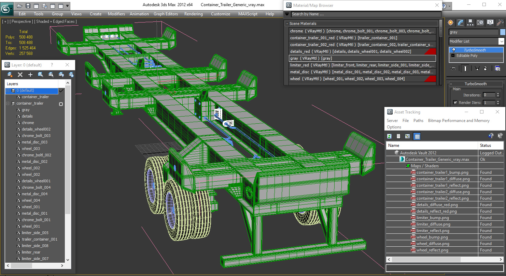Open the Graph Editors menu
The width and height of the screenshot is (506, 276).
pos(166,14)
